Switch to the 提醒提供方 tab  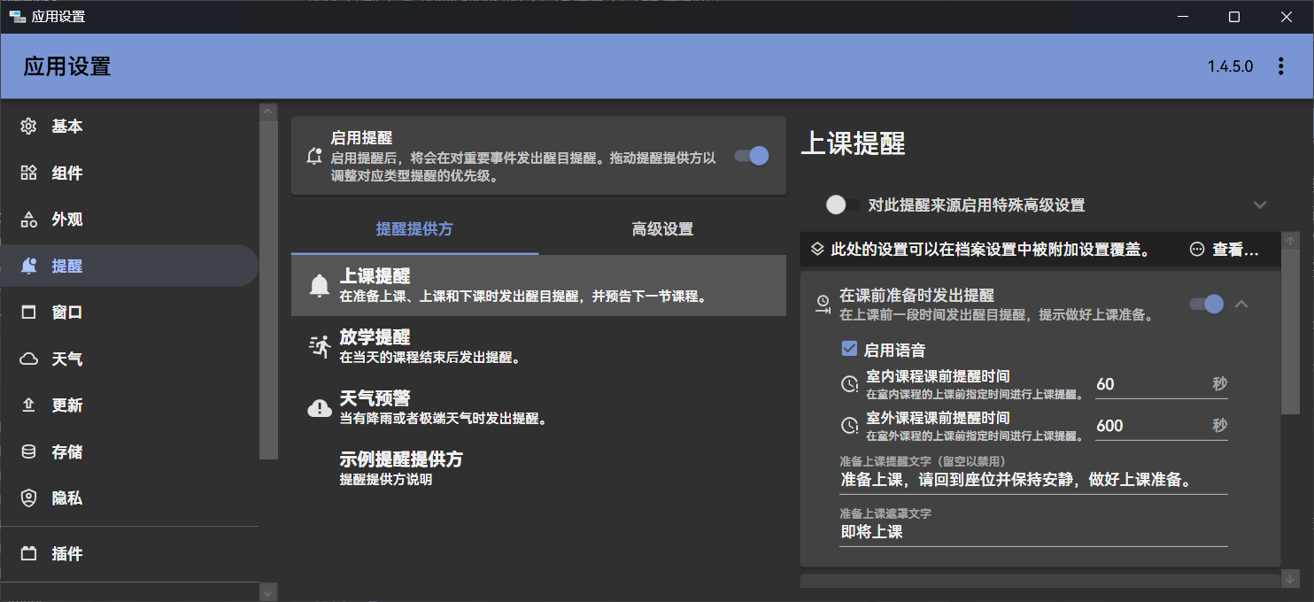click(414, 229)
